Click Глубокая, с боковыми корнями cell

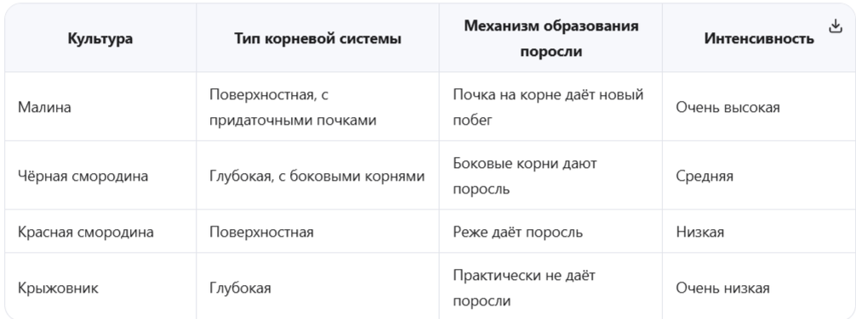point(317,176)
